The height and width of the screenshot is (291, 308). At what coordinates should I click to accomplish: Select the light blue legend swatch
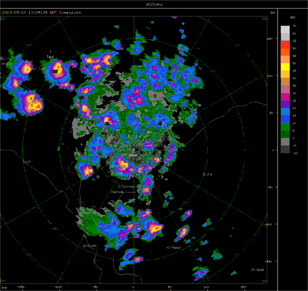pyautogui.click(x=285, y=112)
